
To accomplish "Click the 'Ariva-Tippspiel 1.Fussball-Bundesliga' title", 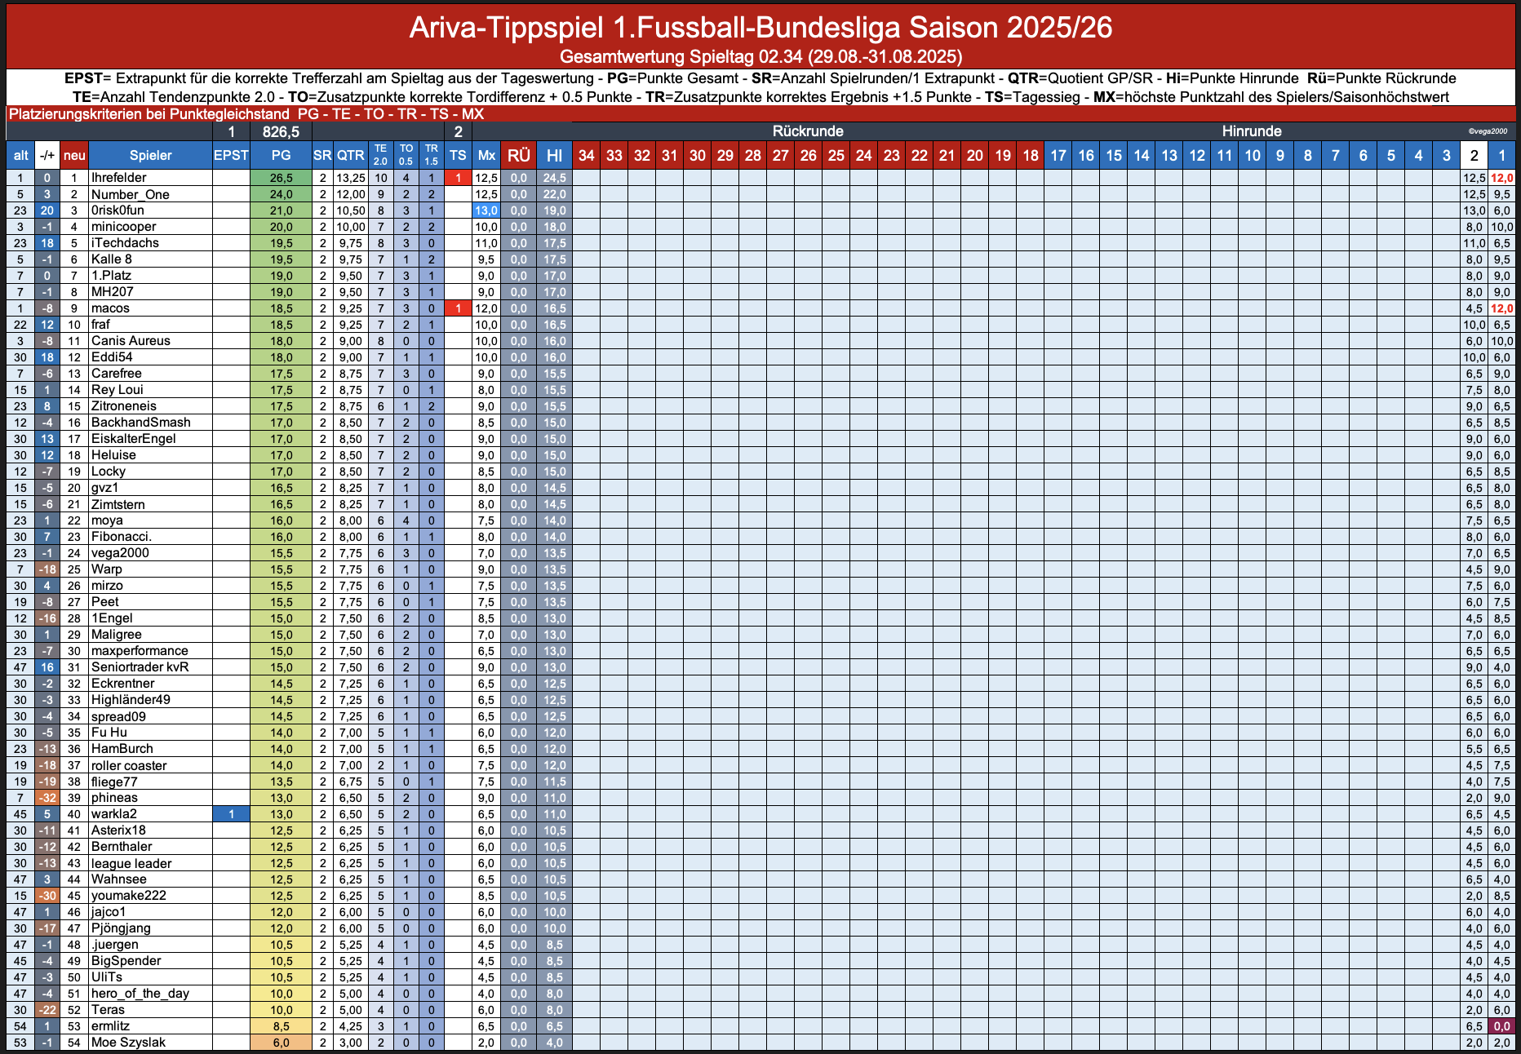I will pos(760,28).
